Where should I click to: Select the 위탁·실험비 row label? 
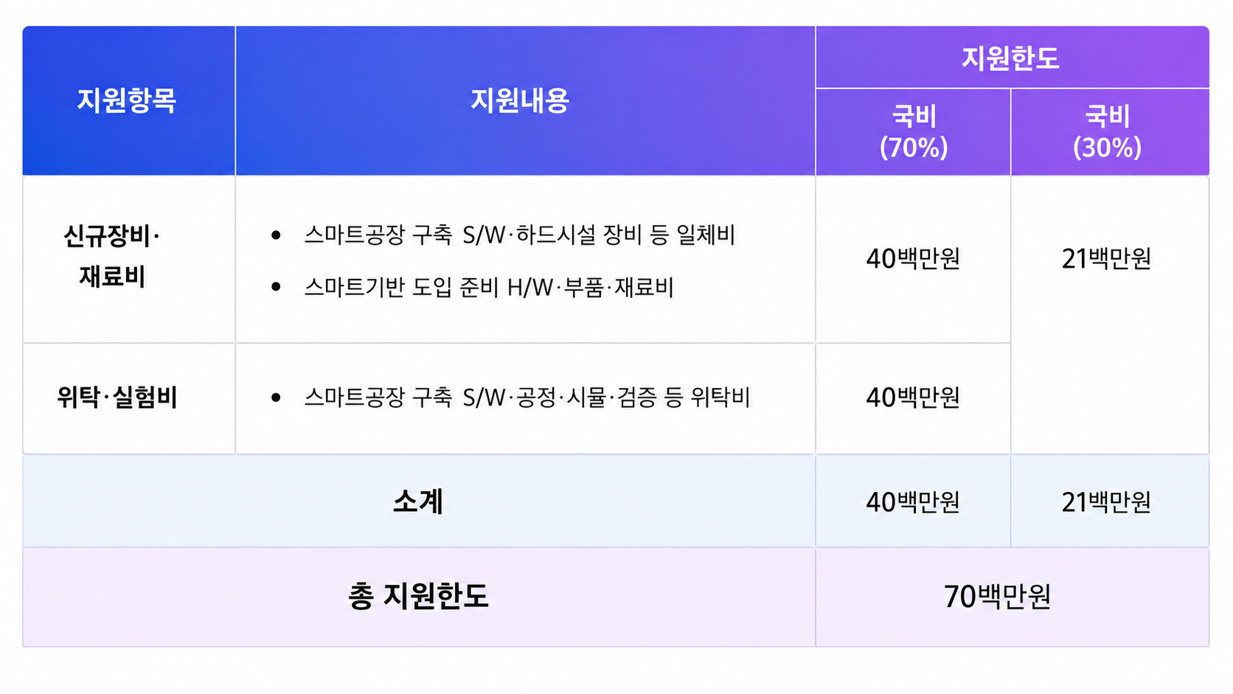pos(117,398)
